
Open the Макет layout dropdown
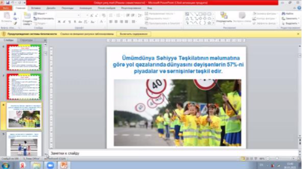click(40, 14)
